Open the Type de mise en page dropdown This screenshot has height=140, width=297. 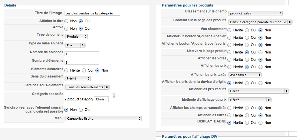click(x=75, y=46)
